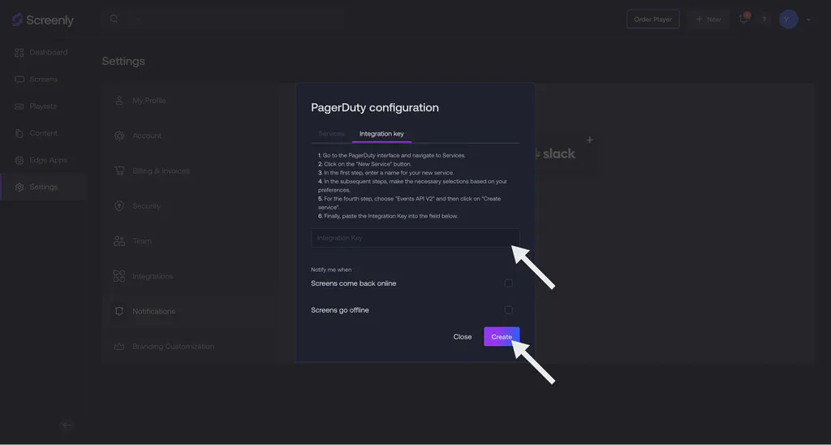This screenshot has height=445, width=831.
Task: Click the My Profile person icon
Action: (119, 101)
